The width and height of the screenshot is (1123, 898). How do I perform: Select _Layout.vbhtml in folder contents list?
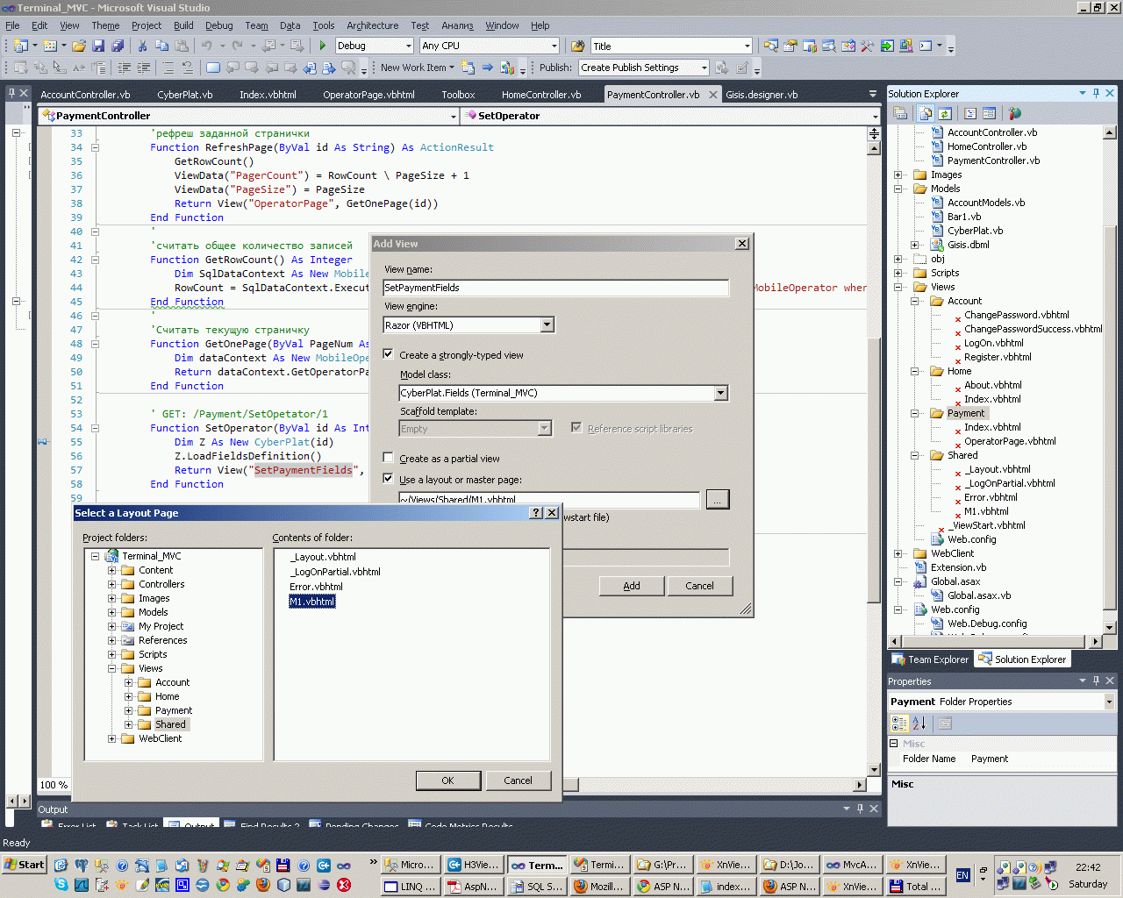325,557
